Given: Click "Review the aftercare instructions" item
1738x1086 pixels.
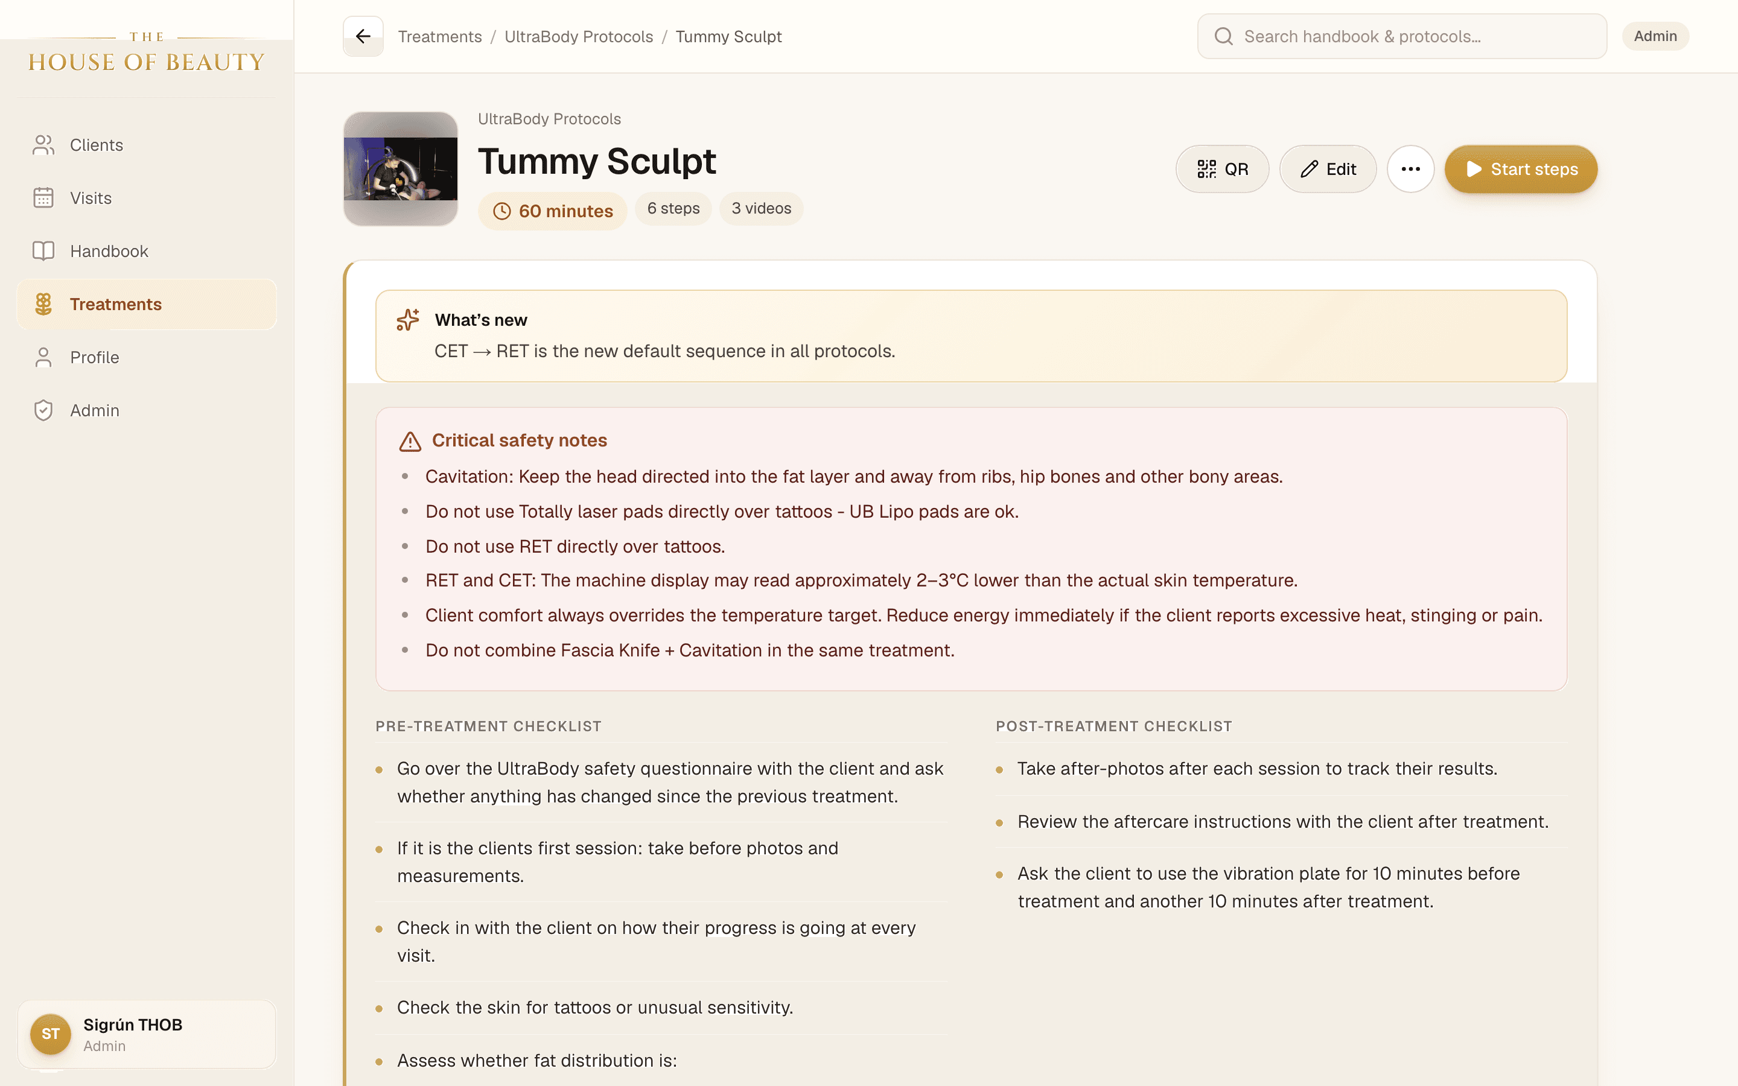Looking at the screenshot, I should (x=1284, y=822).
